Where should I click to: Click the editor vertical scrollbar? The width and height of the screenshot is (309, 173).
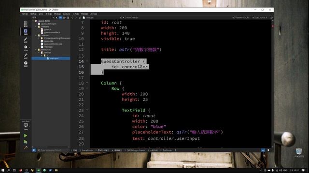pos(272,83)
